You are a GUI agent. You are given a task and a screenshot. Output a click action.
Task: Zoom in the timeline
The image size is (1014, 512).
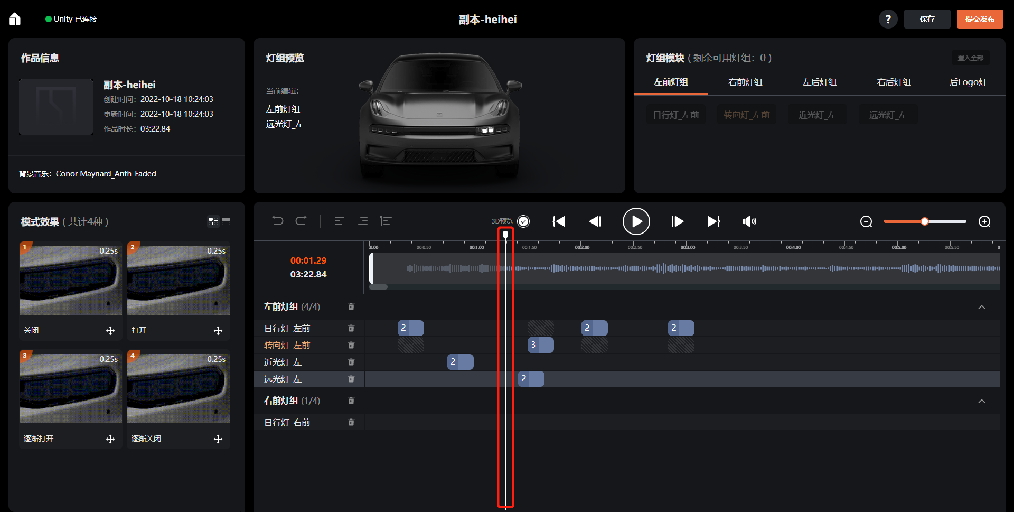[x=984, y=221]
